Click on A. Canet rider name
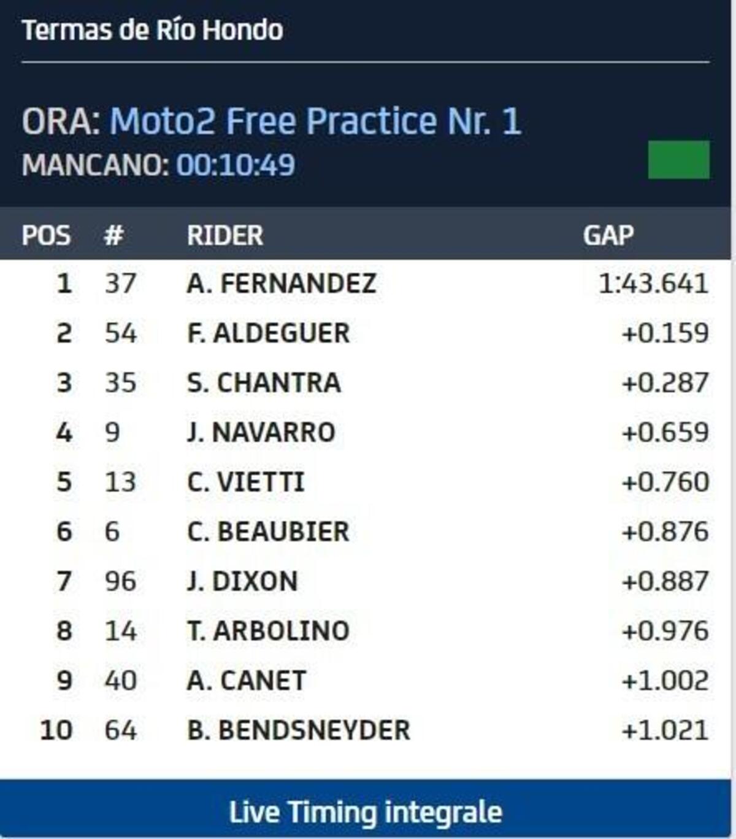This screenshot has height=839, width=736. pos(247,681)
